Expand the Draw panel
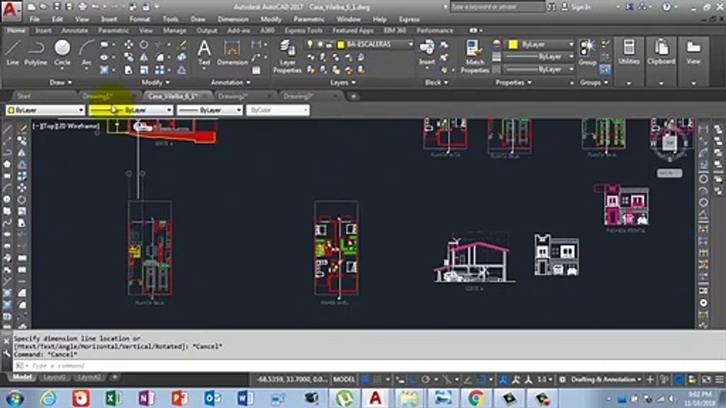The height and width of the screenshot is (408, 726). point(60,83)
